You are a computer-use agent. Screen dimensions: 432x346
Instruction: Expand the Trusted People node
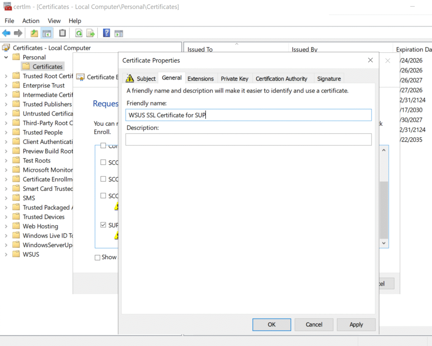point(6,132)
